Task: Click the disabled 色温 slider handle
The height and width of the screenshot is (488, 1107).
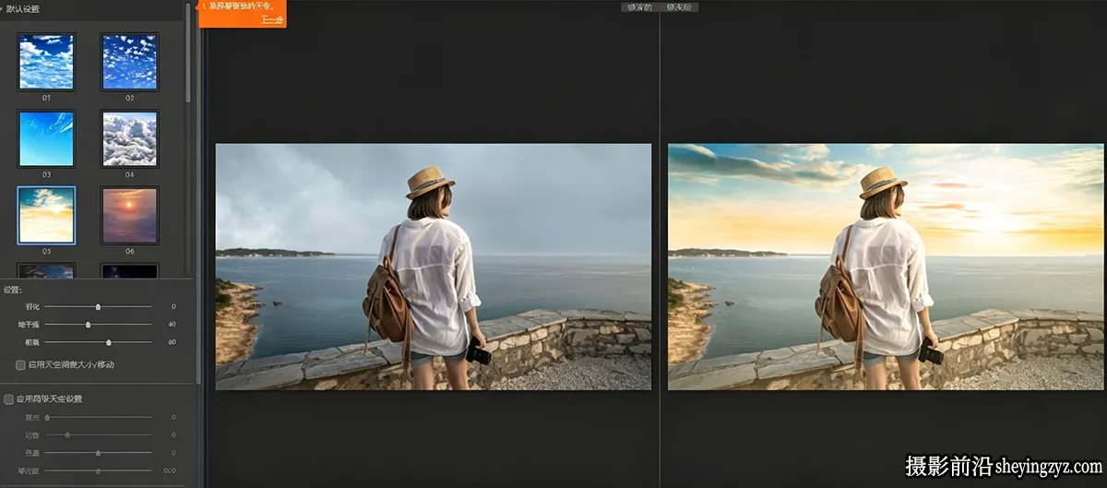Action: (99, 453)
